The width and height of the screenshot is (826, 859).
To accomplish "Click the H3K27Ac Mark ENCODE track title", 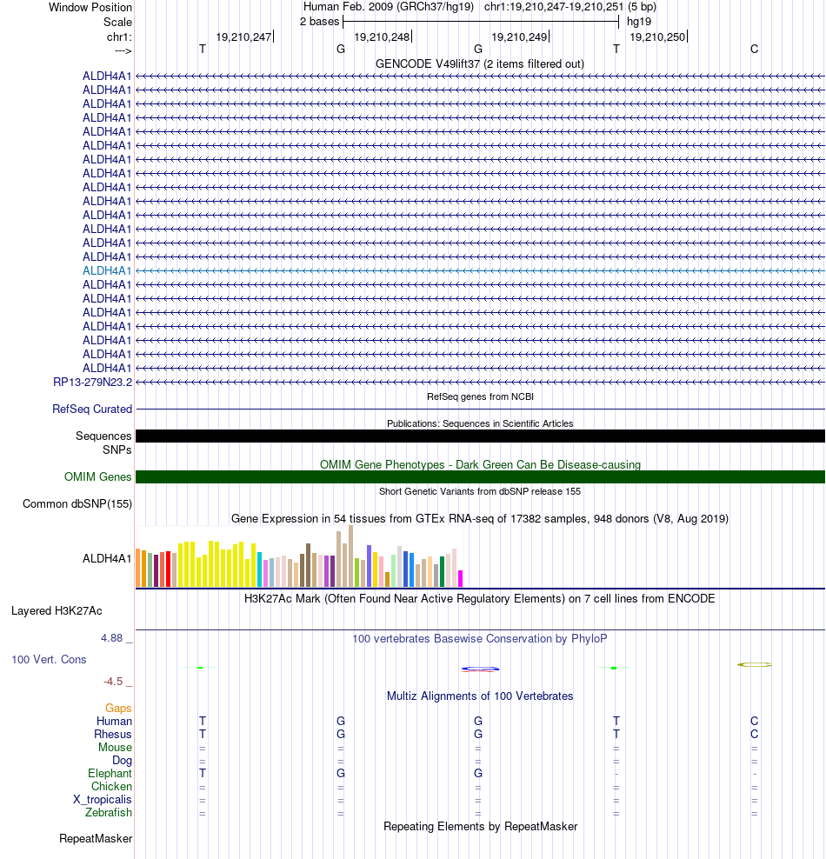I will (480, 598).
